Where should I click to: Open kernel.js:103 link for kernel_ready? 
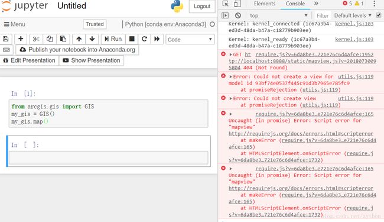[354, 39]
